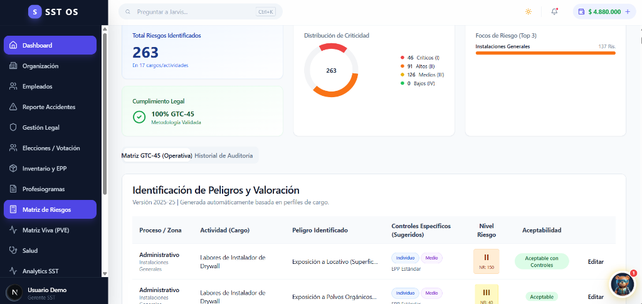
Task: Click the Reporte Accidentes warning icon
Action: point(13,107)
